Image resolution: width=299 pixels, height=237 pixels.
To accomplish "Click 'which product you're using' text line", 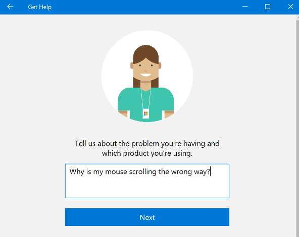I will 147,153.
